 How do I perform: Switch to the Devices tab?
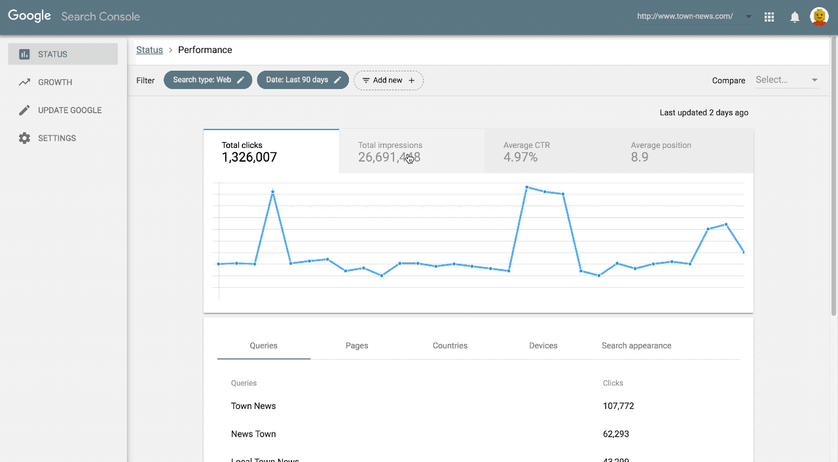click(543, 346)
